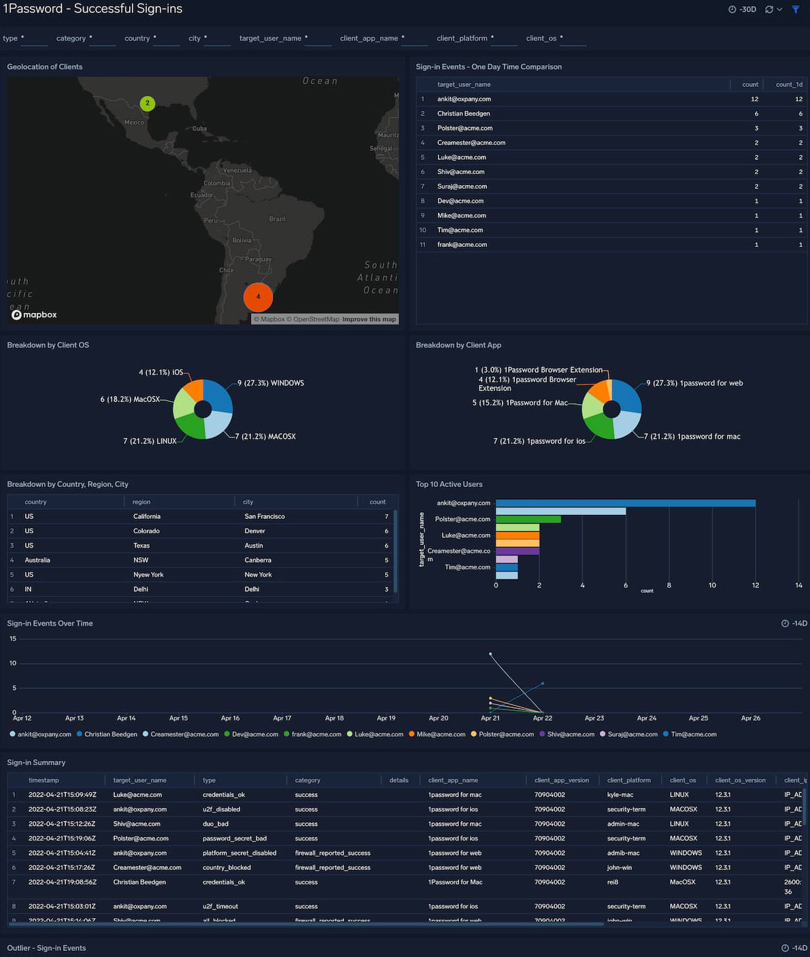Sort Sign-in Summary by client_app_version column
Screen dimensions: 810x957
click(562, 780)
